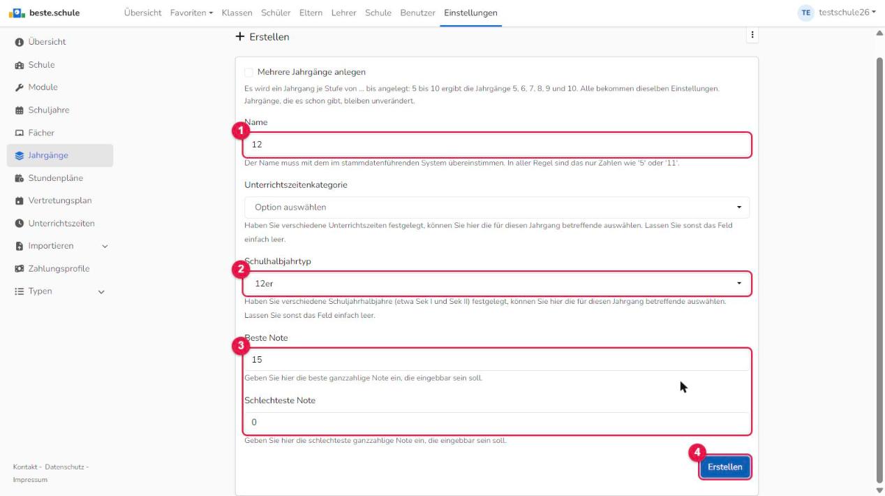Open the Favoriten dropdown in top navigation
885x496 pixels.
(x=191, y=13)
